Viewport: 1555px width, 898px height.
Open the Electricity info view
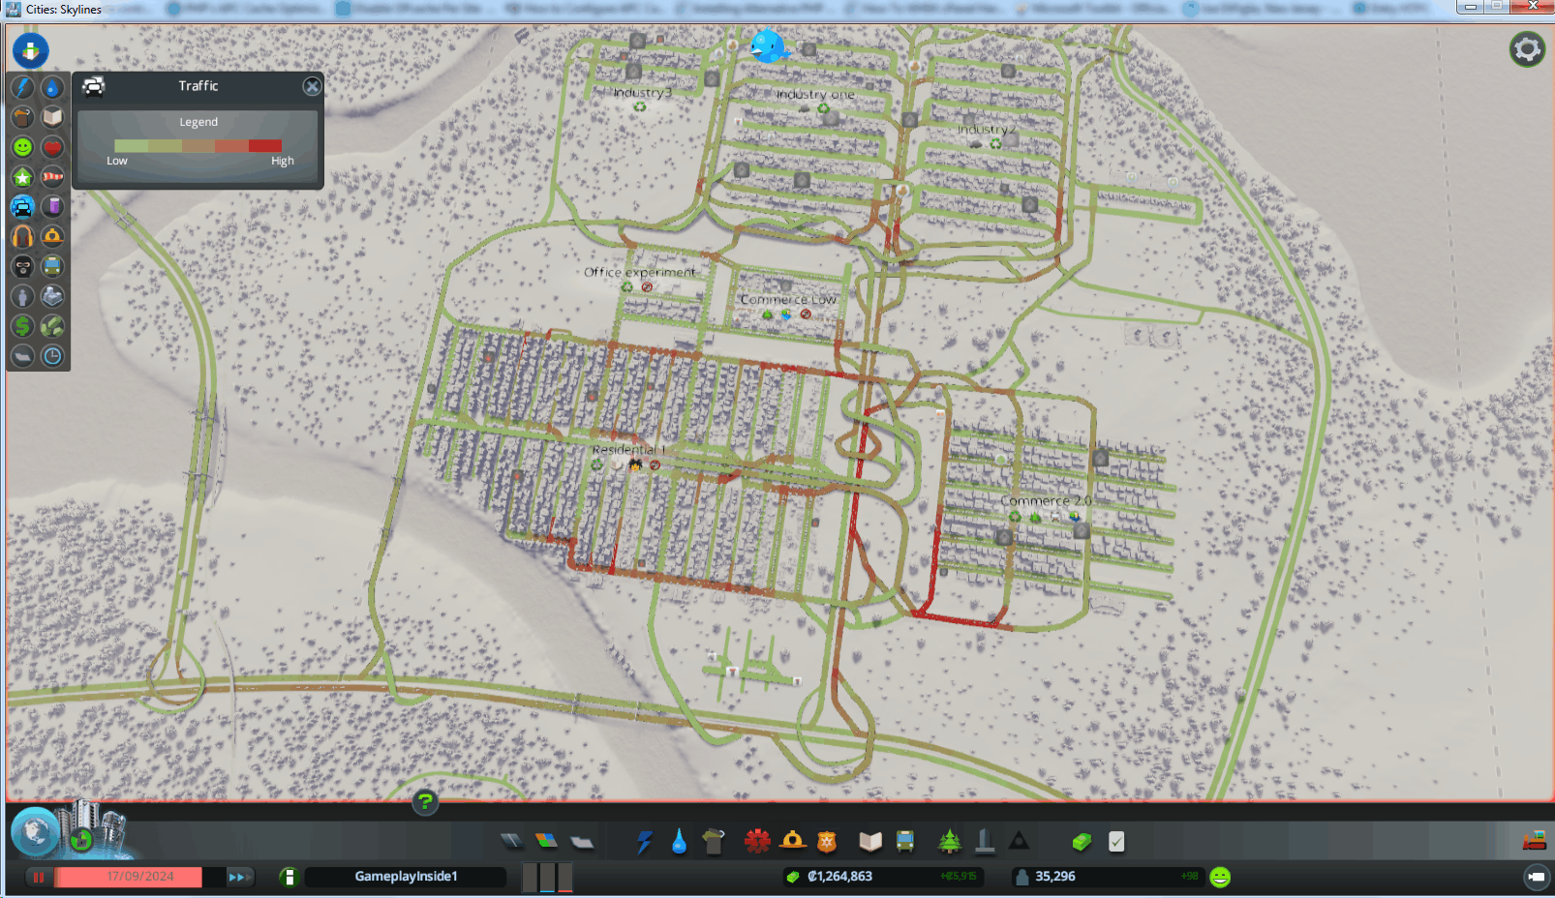click(22, 87)
